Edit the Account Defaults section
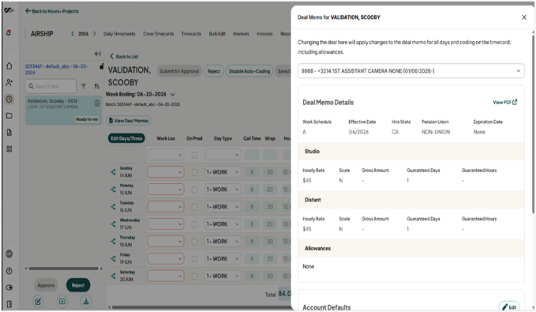Screen dimensions: 536x312 509,307
